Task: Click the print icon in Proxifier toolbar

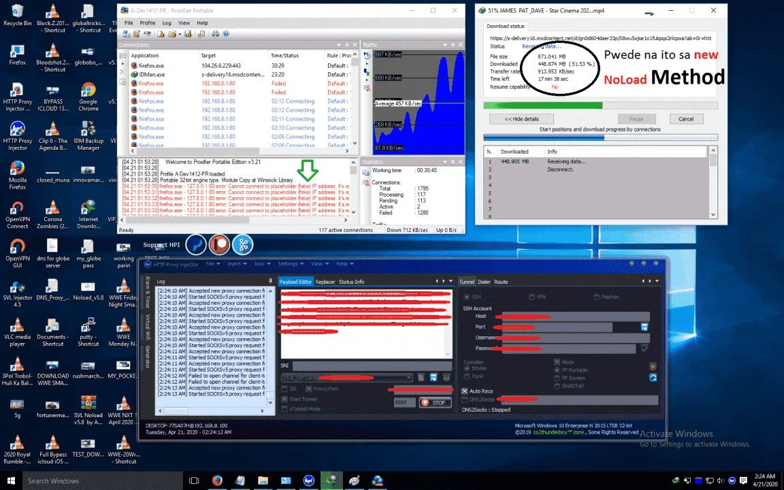Action: [215, 34]
